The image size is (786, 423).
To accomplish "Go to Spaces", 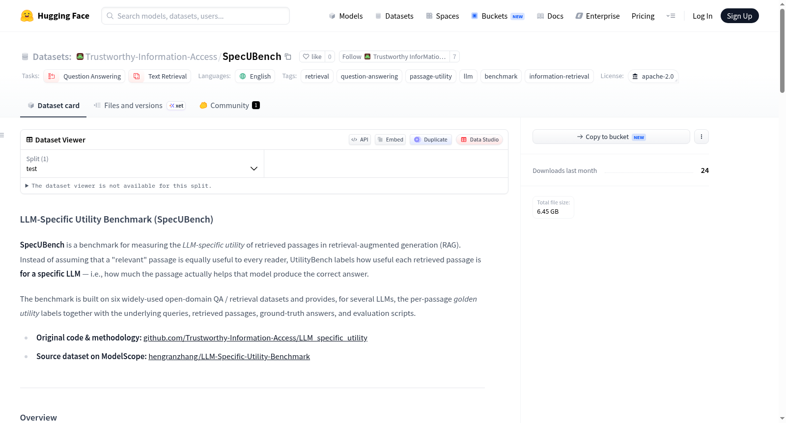I will [442, 16].
